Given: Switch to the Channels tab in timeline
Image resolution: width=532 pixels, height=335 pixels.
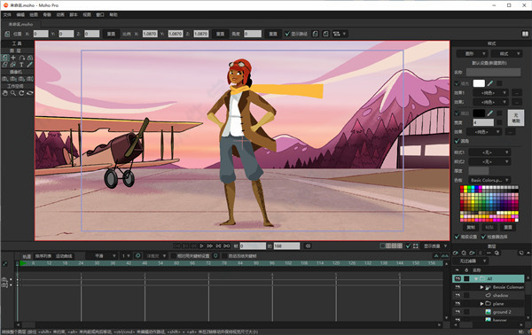Looking at the screenshot, I should (27, 256).
